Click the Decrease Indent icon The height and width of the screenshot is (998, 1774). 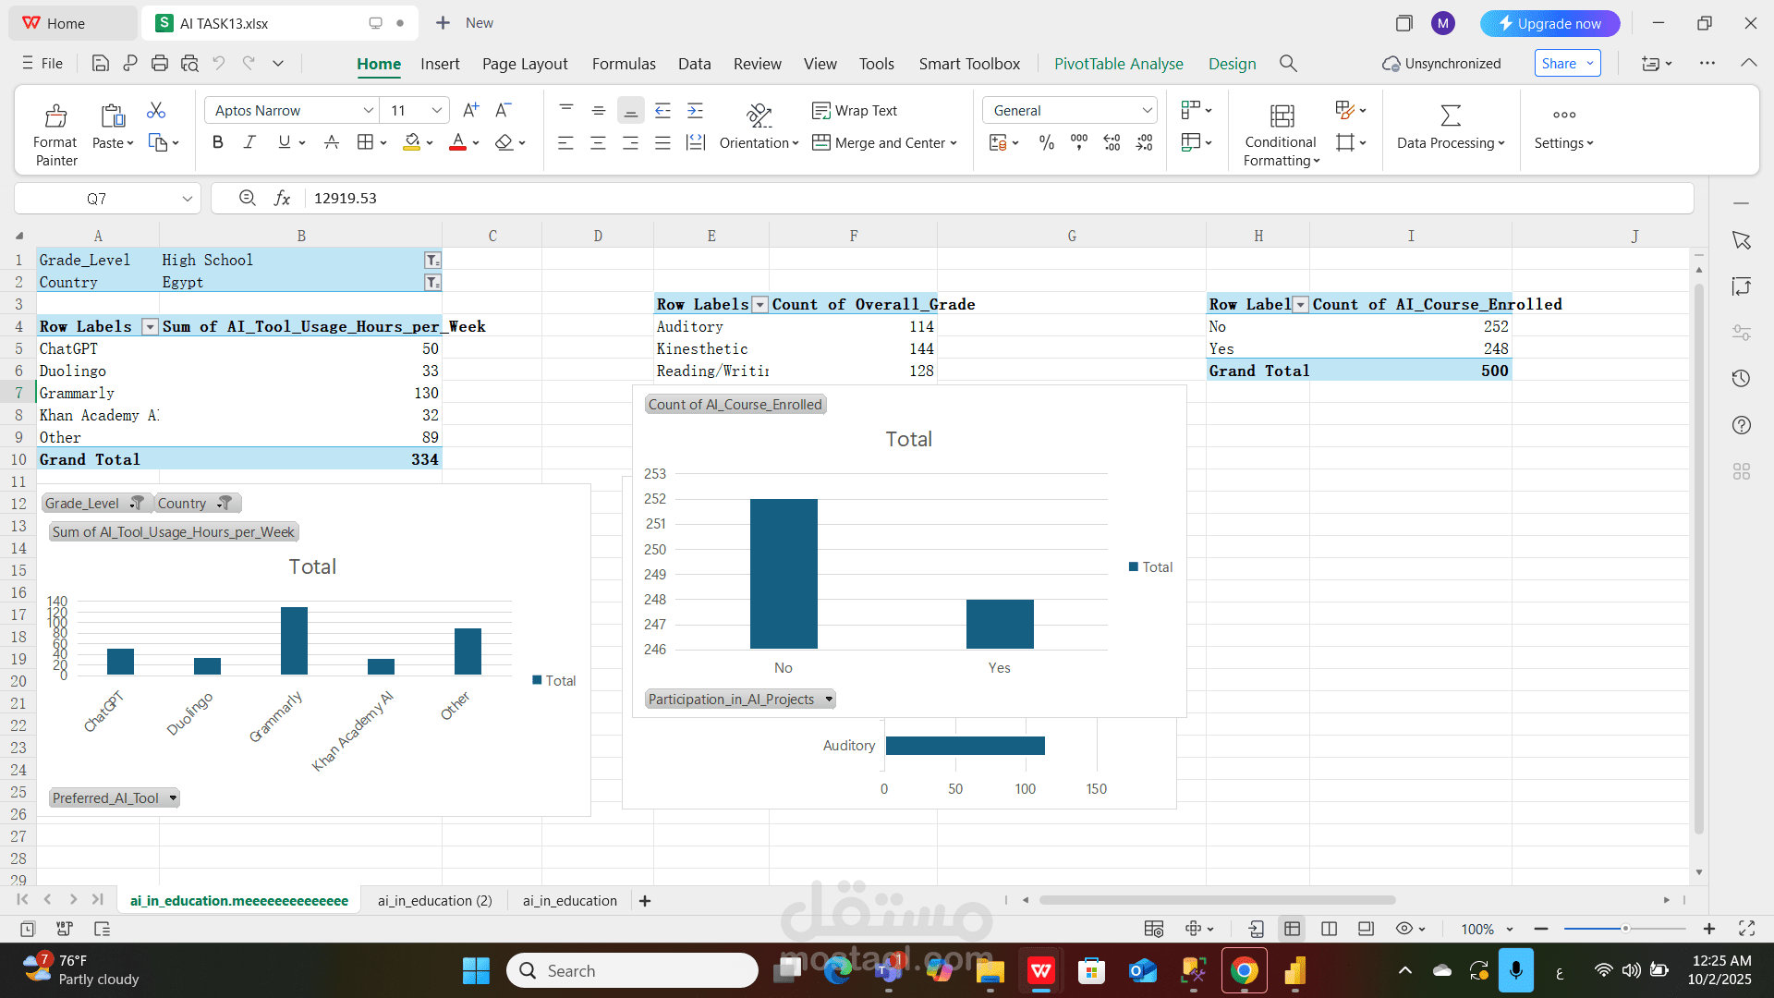(663, 110)
